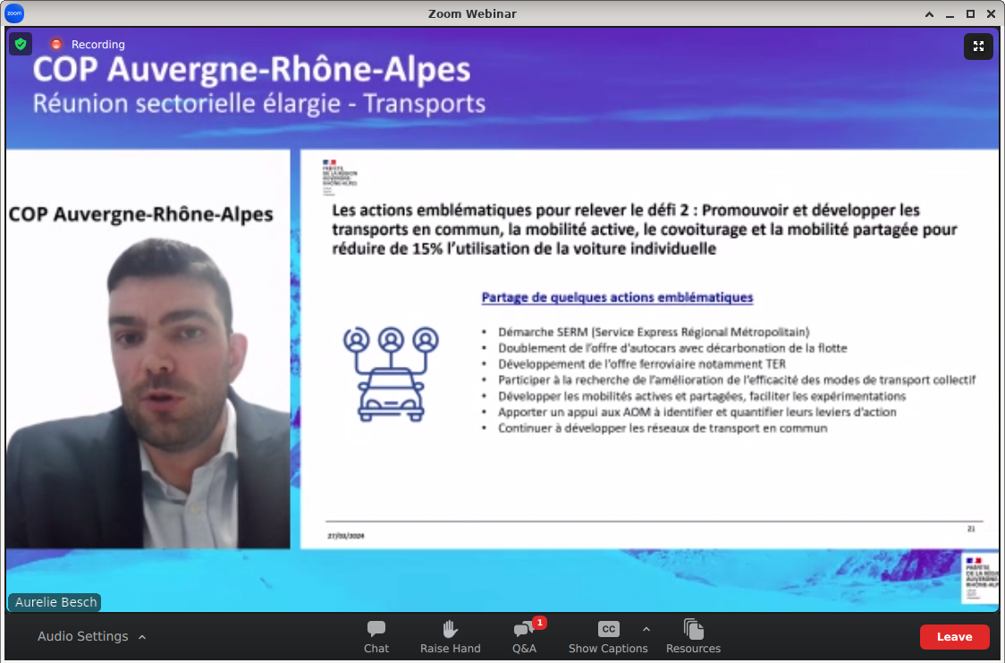Click the slide page number 21

971,529
